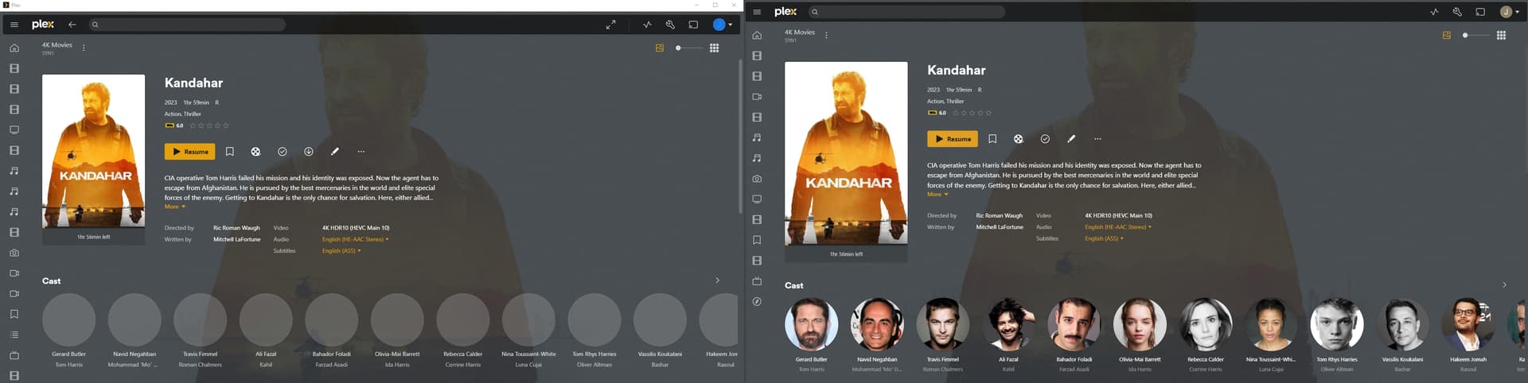Open blue account avatar dropdown in left window
Screen dimensions: 1528x383
[x=723, y=25]
